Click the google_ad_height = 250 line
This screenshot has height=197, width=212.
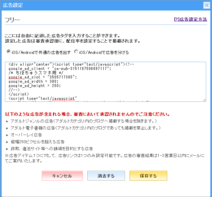(x=35, y=86)
